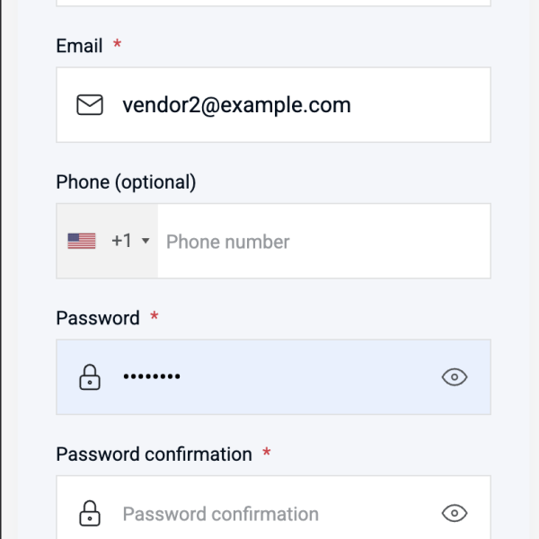The image size is (539, 539).
Task: Click the red asterisk next to Email
Action: point(117,45)
